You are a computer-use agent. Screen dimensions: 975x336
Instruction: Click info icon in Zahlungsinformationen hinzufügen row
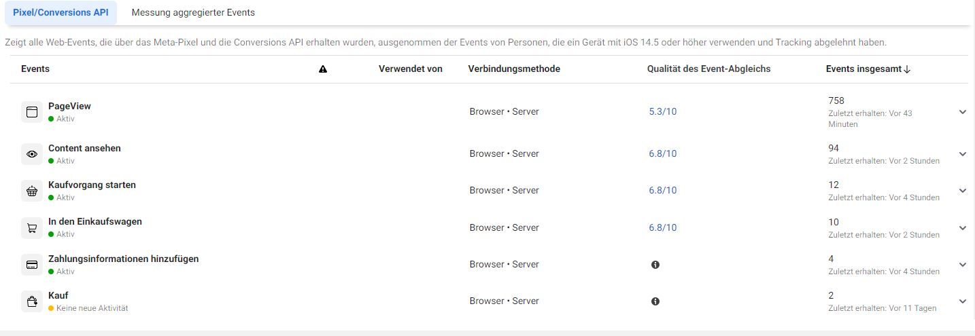pyautogui.click(x=655, y=265)
